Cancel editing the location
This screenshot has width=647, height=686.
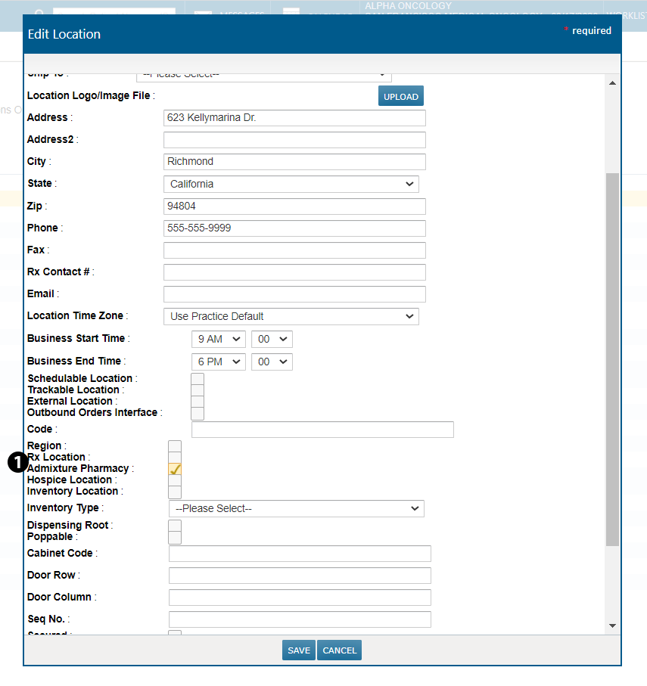[x=339, y=650]
